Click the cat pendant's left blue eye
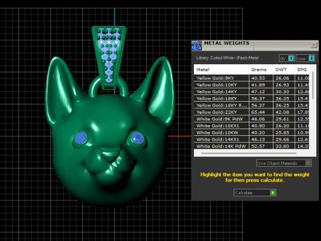321x241 pixels. 81,137
